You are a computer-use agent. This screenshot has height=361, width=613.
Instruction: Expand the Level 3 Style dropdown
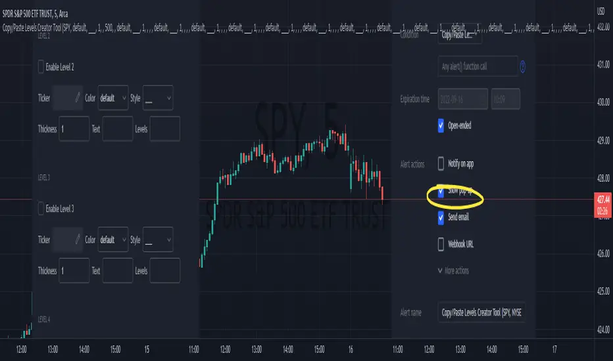tap(158, 240)
